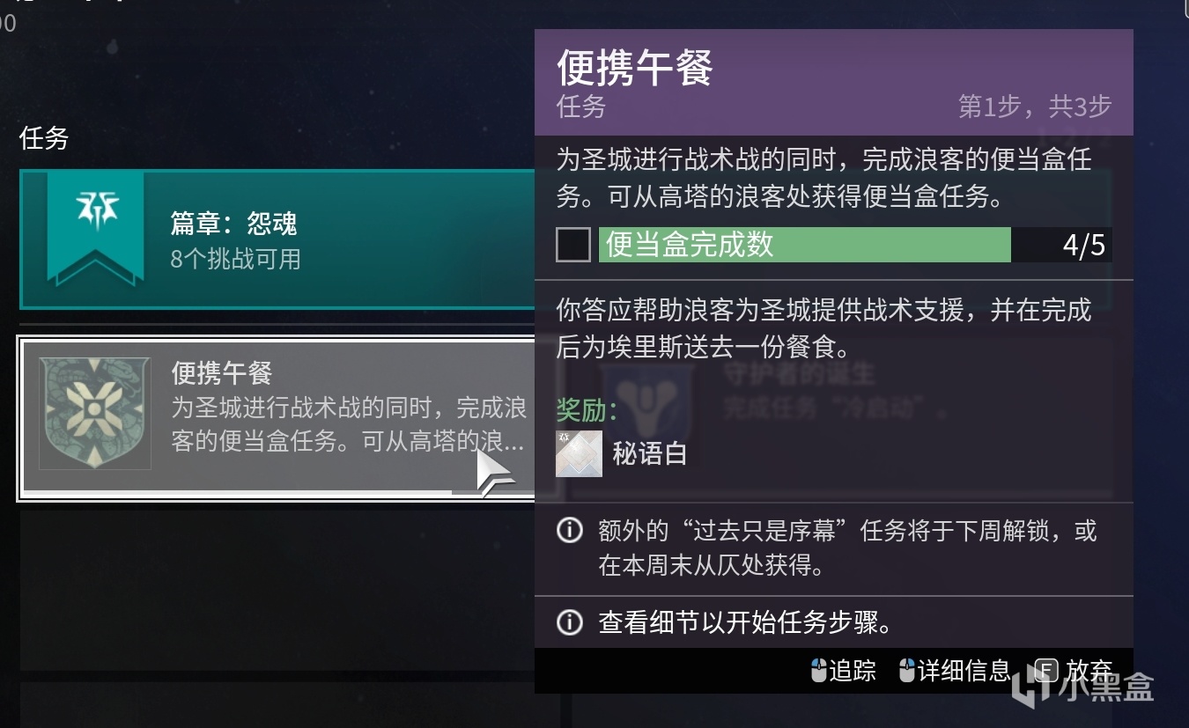The image size is (1189, 728).
Task: Click the 详细信息 text label
Action: [x=964, y=671]
